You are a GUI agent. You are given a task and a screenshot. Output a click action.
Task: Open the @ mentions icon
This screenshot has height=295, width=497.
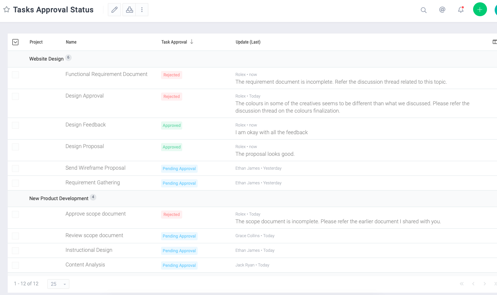point(442,10)
